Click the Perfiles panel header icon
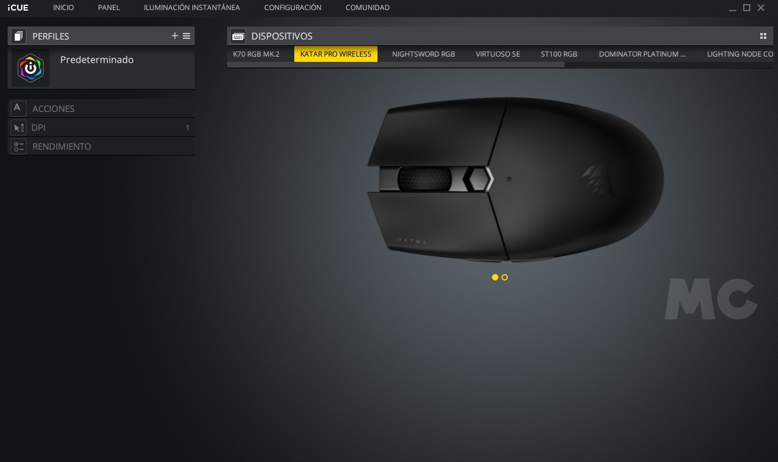The height and width of the screenshot is (462, 778). click(x=18, y=36)
